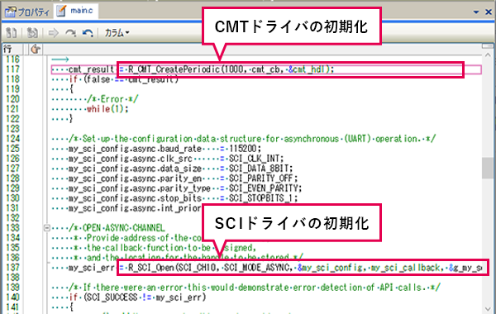
Task: Click the redo curved arrow icon
Action: [x=70, y=32]
